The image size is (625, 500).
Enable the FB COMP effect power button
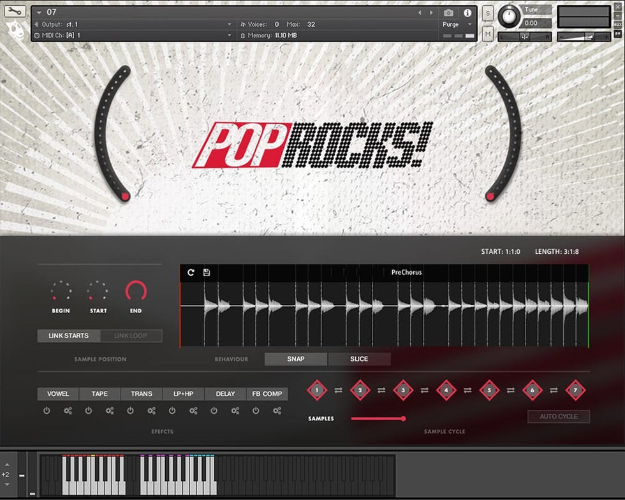click(256, 411)
